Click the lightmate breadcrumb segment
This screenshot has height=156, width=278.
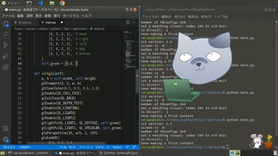pos(79,29)
